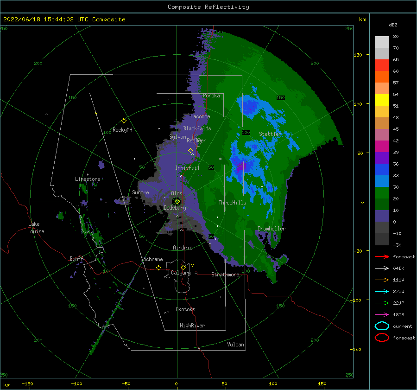The image size is (417, 390).
Task: Pick the -10 dBZ dark gray swatch
Action: [x=382, y=239]
